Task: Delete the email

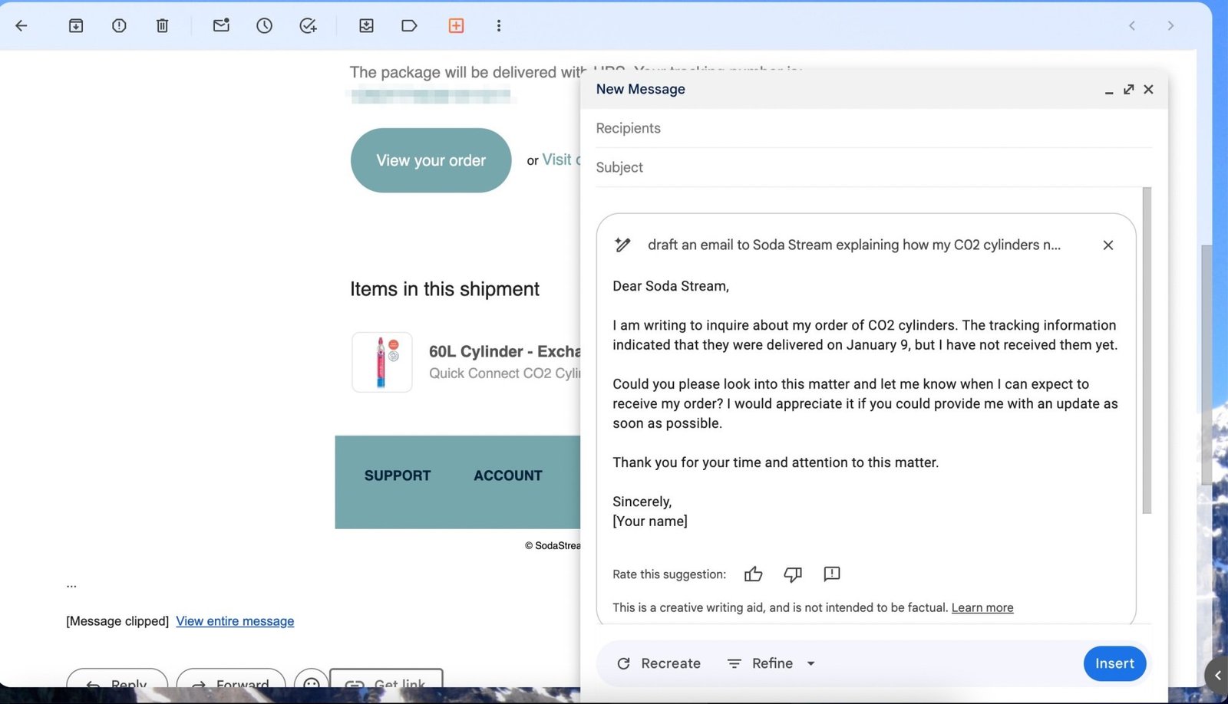Action: coord(162,25)
